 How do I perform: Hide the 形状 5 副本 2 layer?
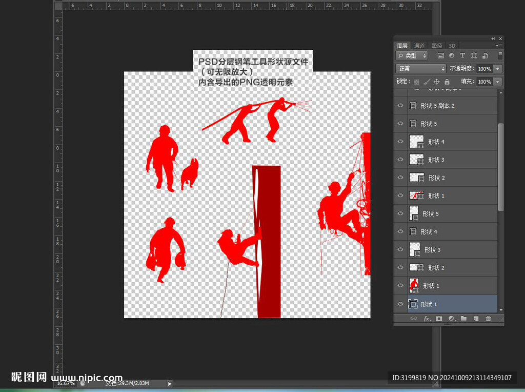(401, 106)
